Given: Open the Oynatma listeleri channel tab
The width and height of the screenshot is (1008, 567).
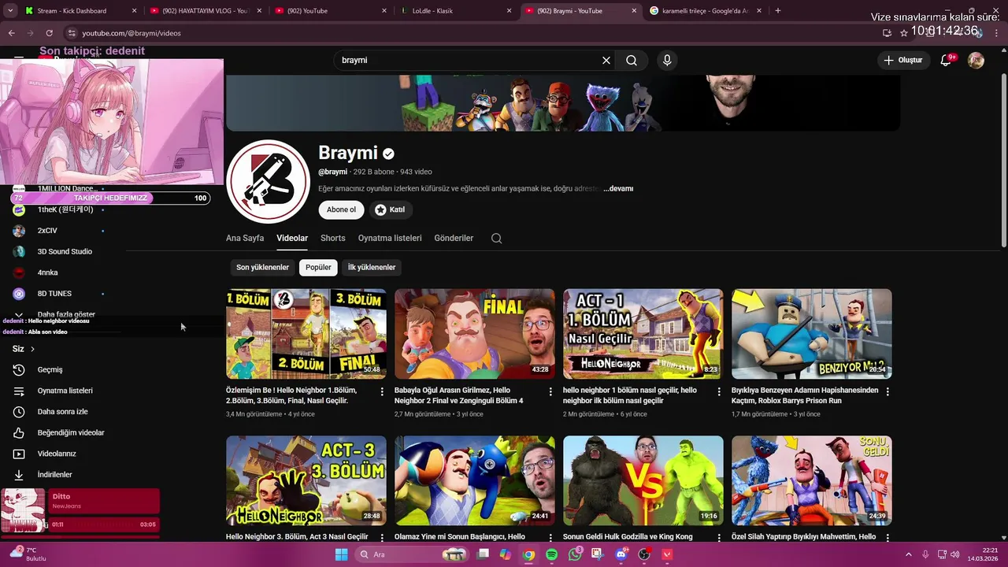Looking at the screenshot, I should tap(390, 238).
